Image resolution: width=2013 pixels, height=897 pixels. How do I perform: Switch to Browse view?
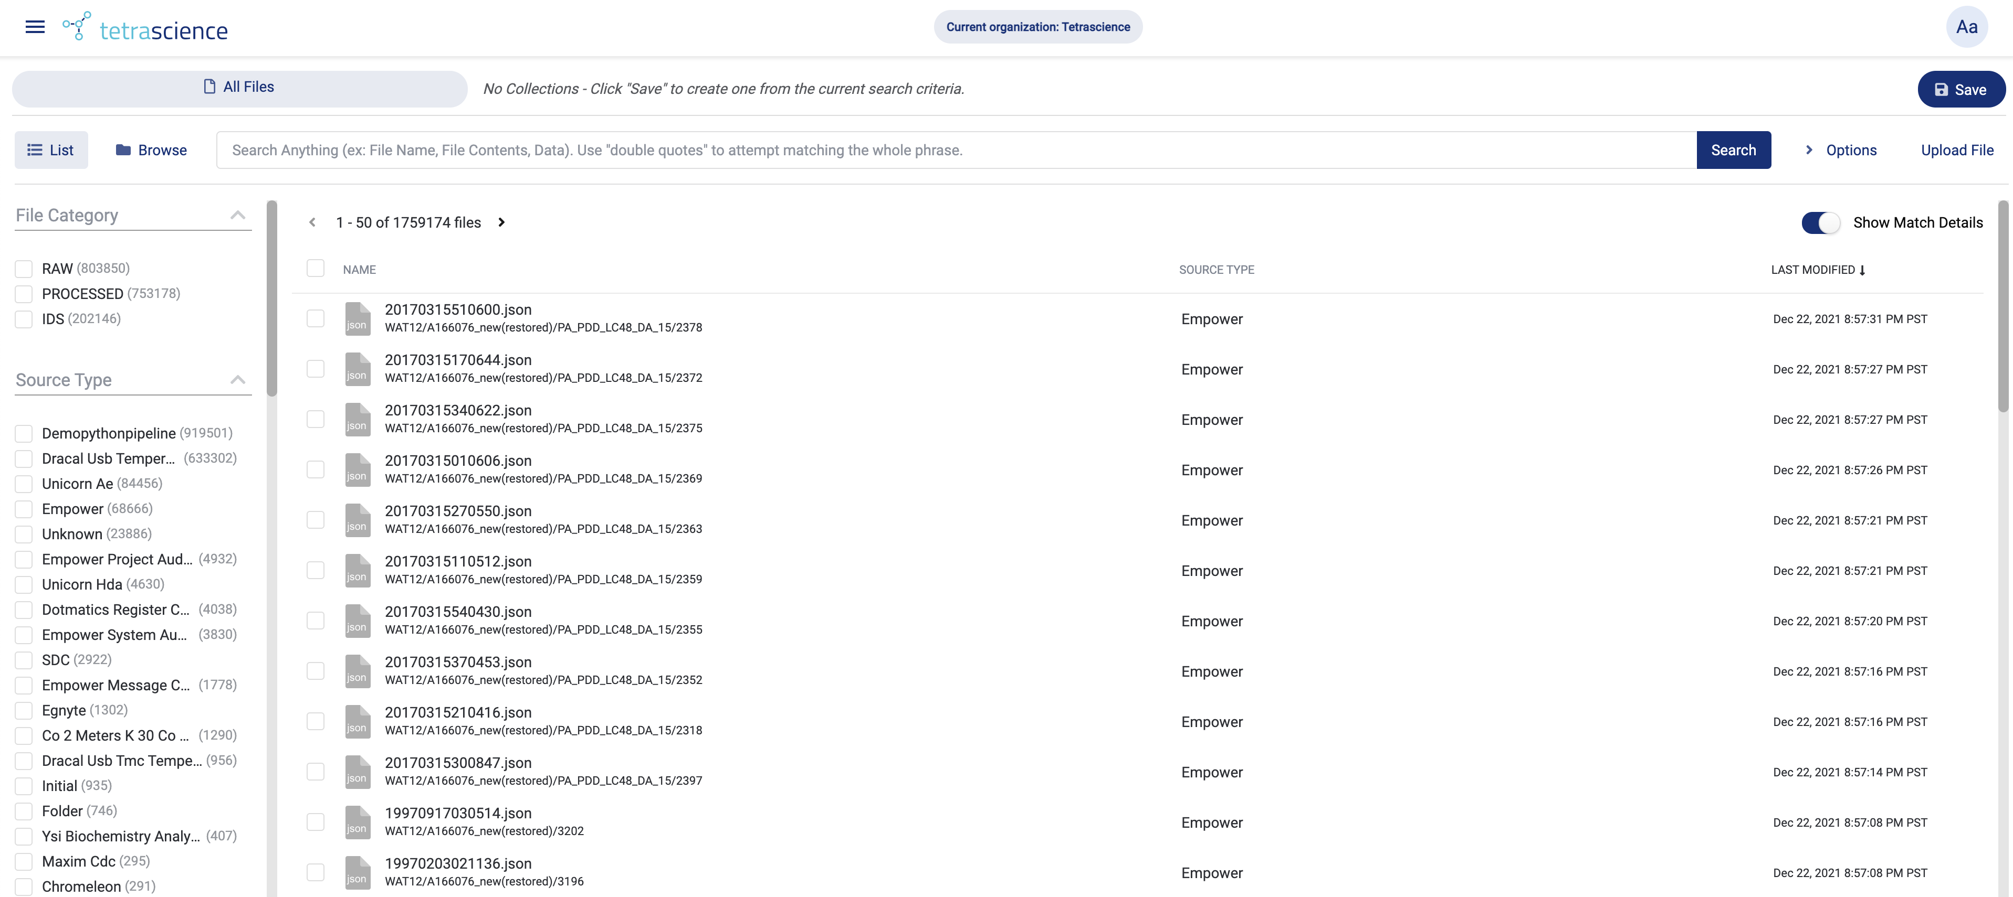click(x=151, y=150)
